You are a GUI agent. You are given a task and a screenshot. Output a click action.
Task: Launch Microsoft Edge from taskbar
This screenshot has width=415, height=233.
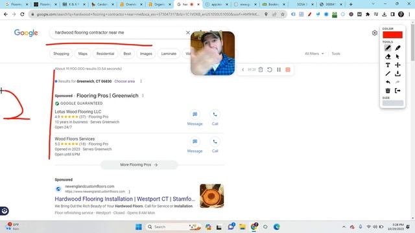coord(277,227)
